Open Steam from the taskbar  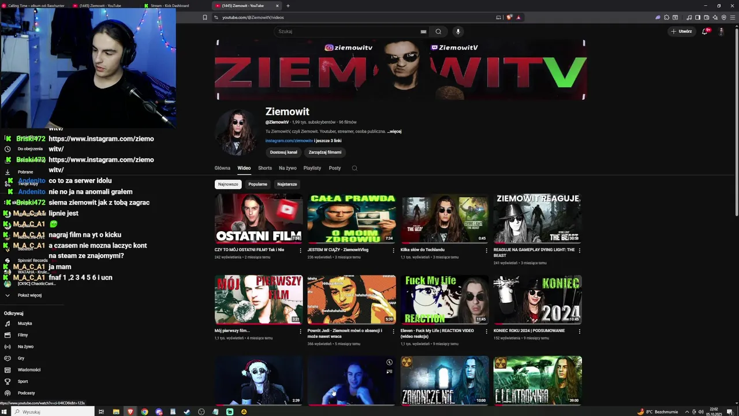[187, 411]
